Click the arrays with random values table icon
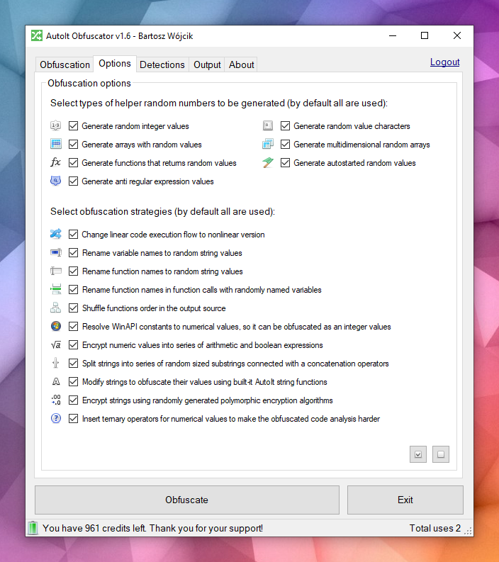 (55, 144)
